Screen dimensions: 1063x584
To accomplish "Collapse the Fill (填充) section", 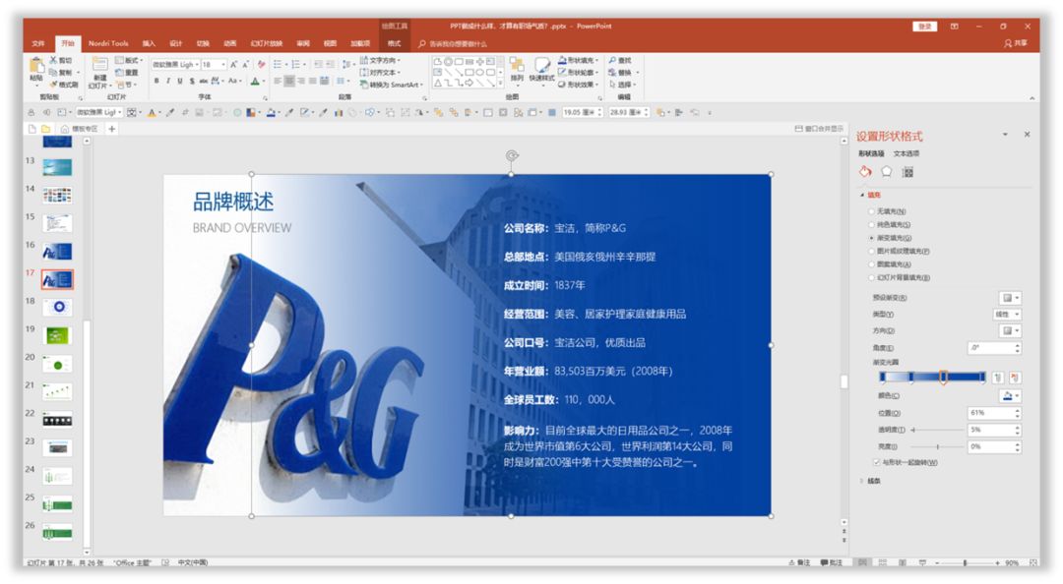I will coord(862,195).
